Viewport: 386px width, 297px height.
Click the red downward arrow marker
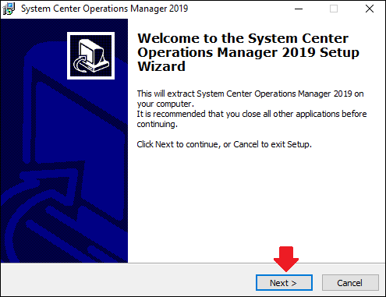tap(286, 259)
